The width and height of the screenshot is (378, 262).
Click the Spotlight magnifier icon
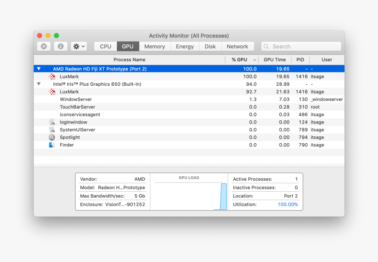52,138
